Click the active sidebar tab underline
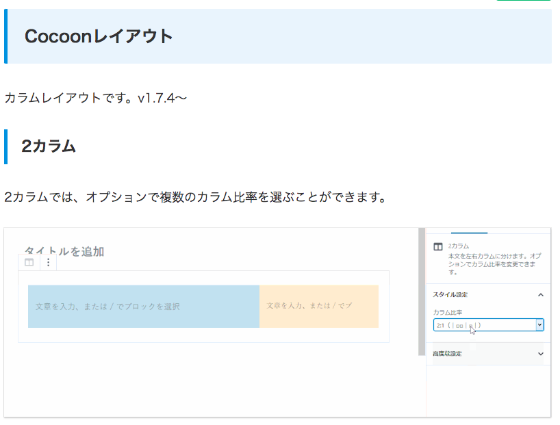 coord(469,233)
